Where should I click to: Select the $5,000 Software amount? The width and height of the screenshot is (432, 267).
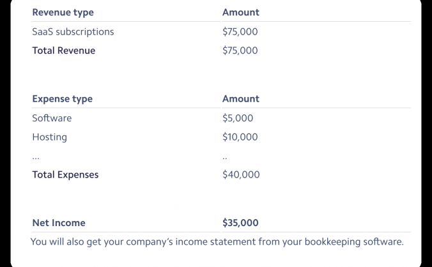point(238,118)
